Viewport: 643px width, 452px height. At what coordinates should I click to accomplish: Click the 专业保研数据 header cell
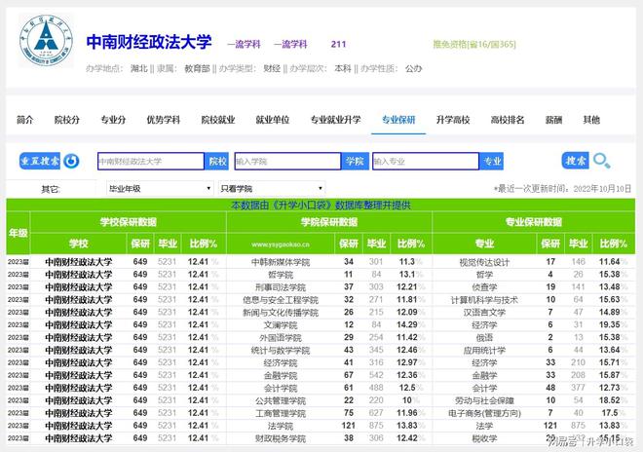[534, 222]
